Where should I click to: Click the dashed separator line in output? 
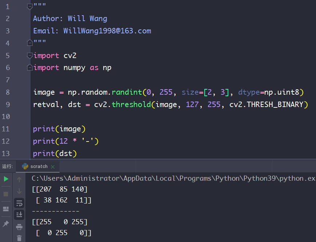pos(56,211)
